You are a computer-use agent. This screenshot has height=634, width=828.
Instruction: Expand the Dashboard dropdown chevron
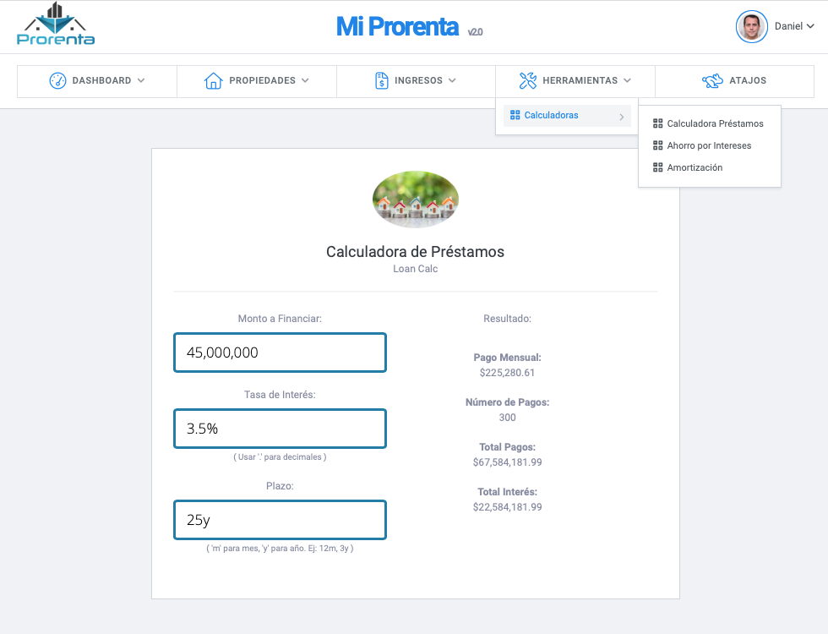[141, 81]
